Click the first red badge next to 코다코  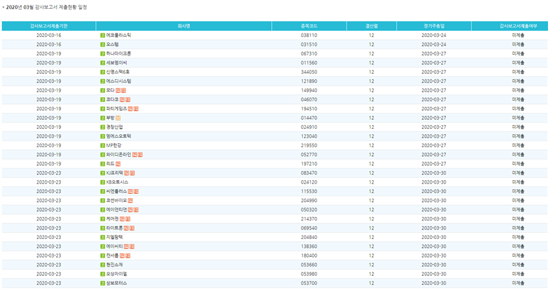click(x=122, y=99)
